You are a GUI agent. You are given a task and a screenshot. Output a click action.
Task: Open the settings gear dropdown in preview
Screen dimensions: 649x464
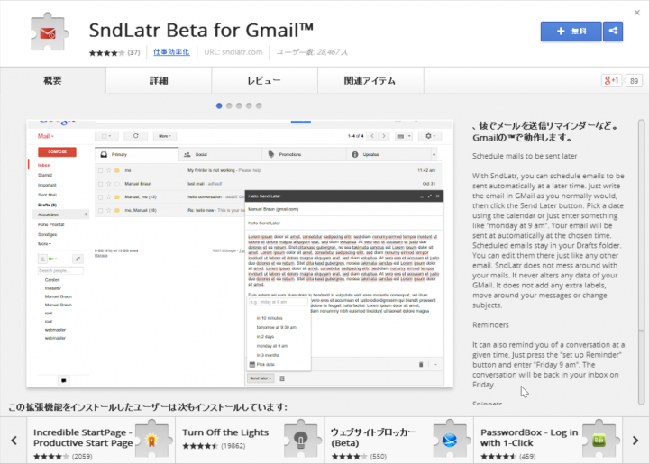tap(430, 136)
